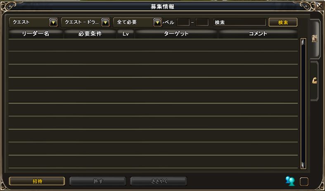Click the blue party members icon
The height and width of the screenshot is (191, 325).
[x=290, y=181]
